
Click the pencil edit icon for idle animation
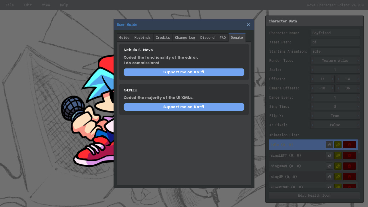(338, 145)
